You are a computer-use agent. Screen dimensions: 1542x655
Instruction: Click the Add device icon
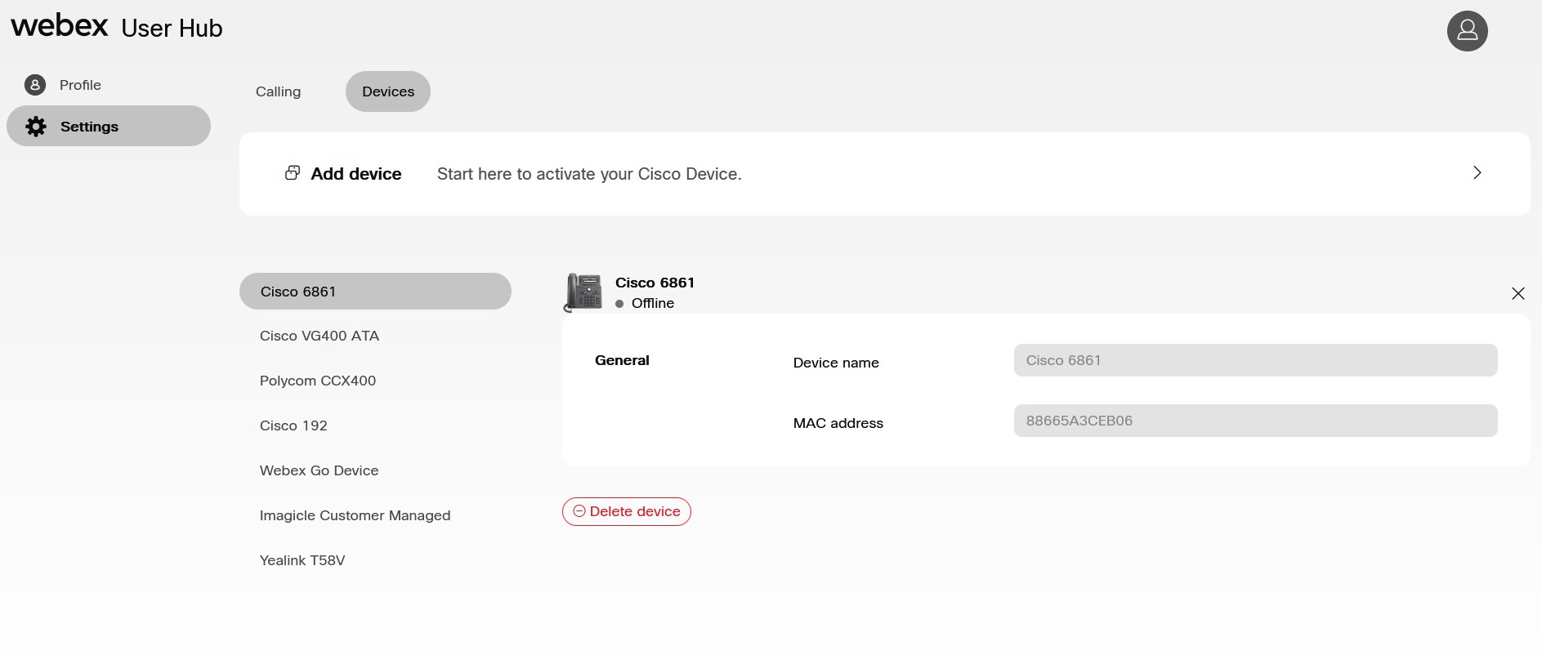pos(292,173)
